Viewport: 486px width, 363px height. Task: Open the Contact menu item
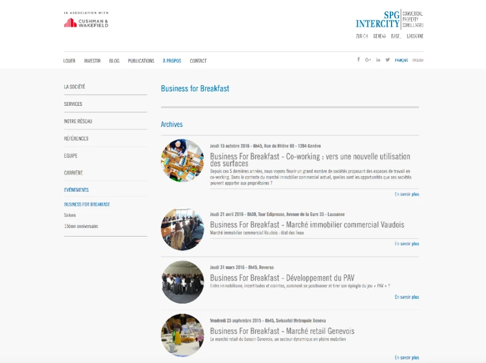[198, 60]
